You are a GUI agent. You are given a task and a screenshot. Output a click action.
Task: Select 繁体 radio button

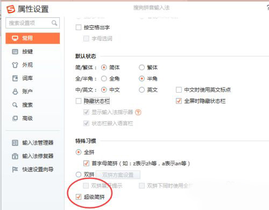141,67
